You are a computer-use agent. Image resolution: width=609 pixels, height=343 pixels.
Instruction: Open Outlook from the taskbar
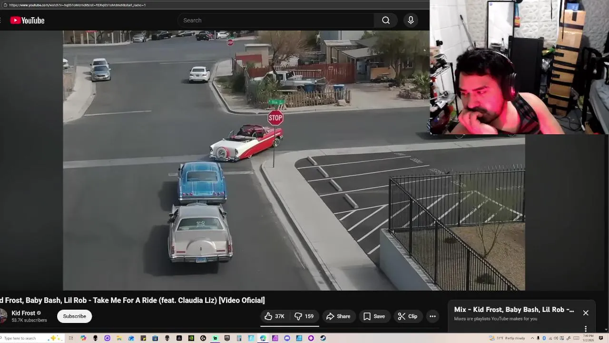coord(131,338)
